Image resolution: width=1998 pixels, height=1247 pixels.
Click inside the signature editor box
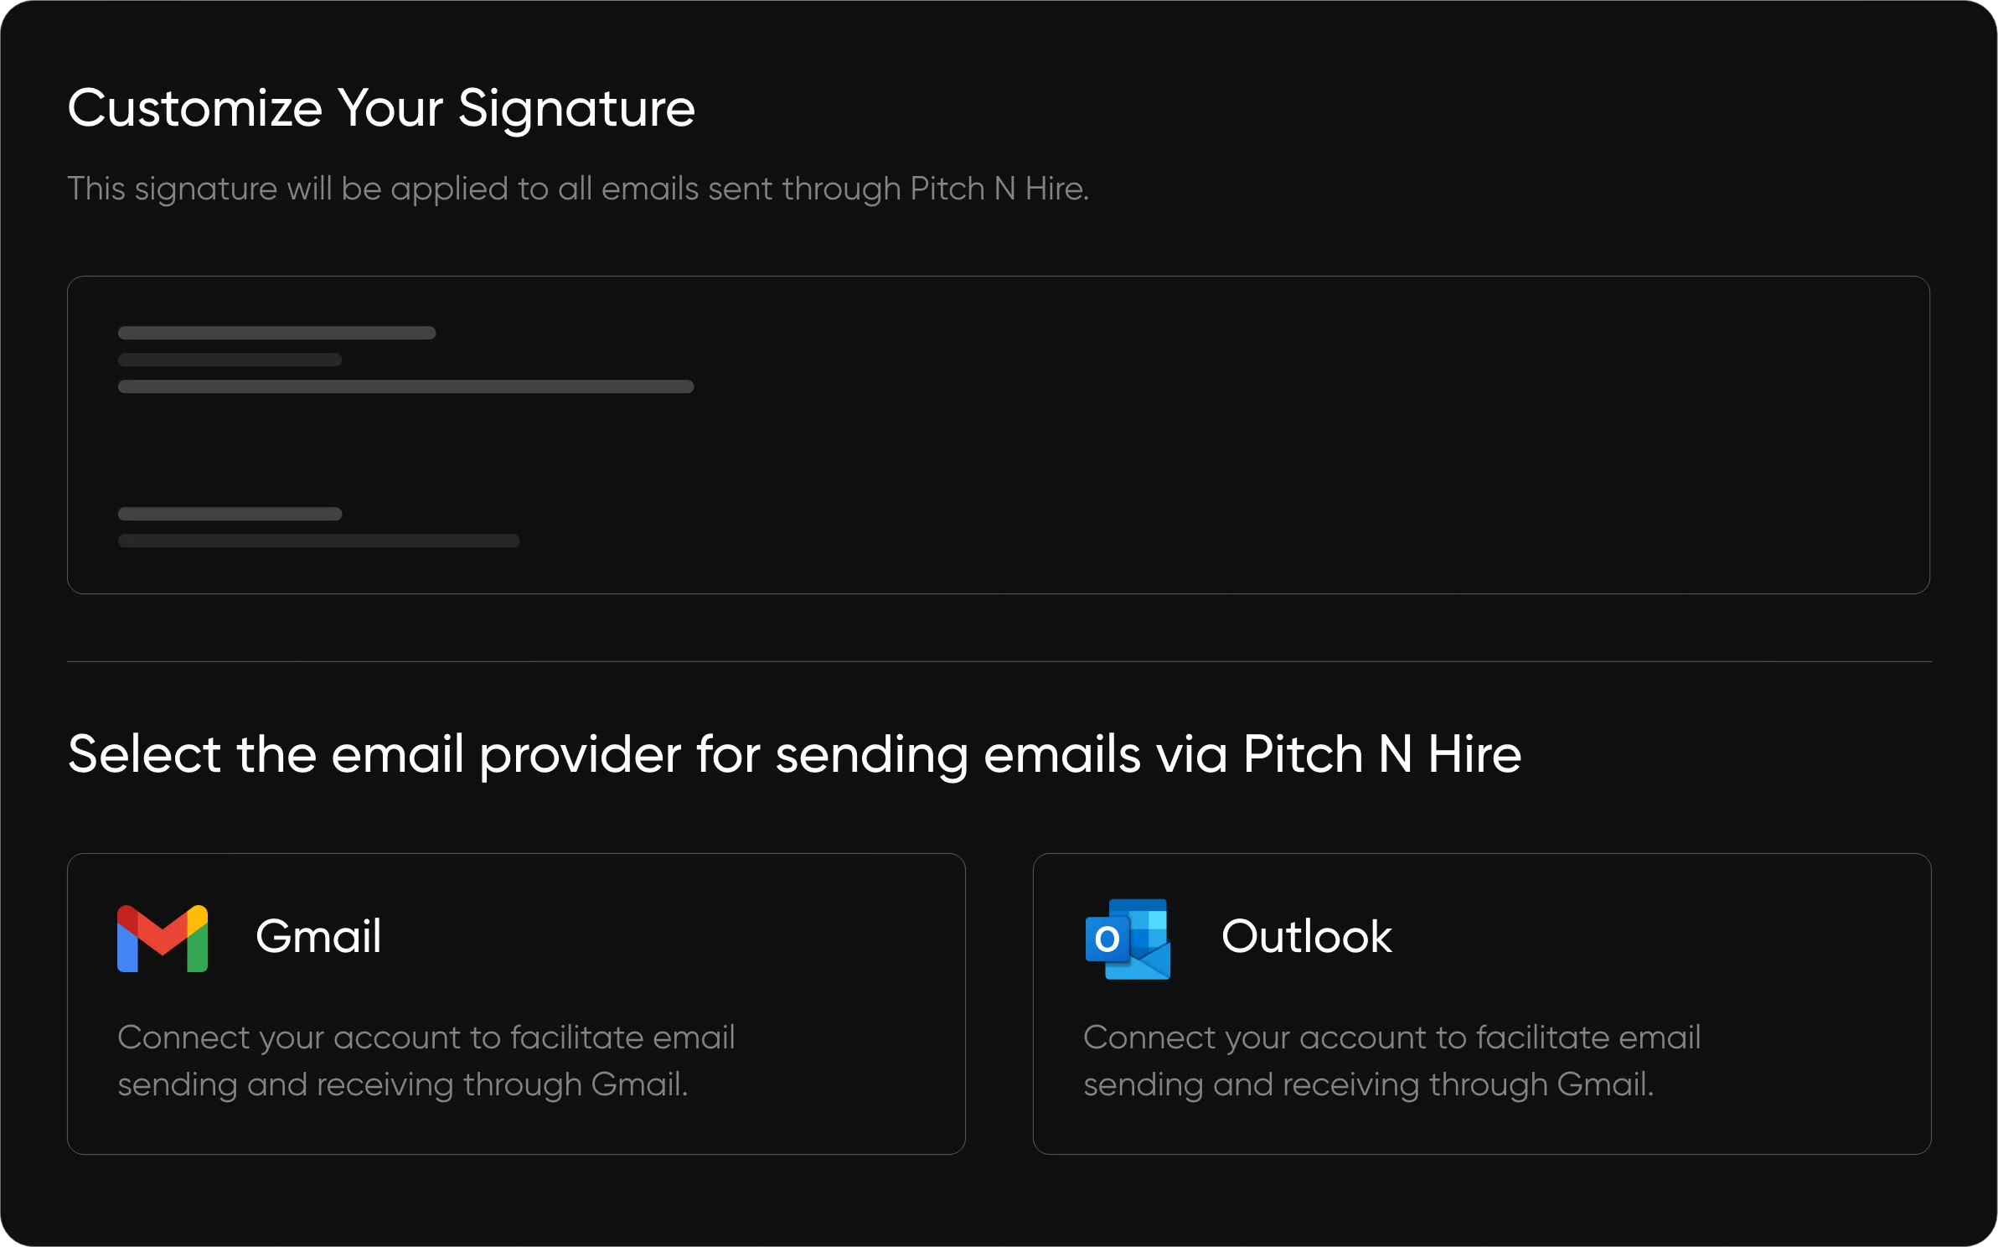coord(999,434)
